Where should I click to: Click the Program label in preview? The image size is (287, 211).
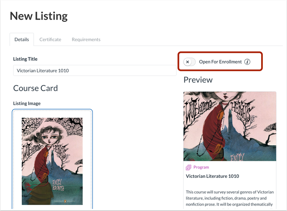[x=201, y=167]
